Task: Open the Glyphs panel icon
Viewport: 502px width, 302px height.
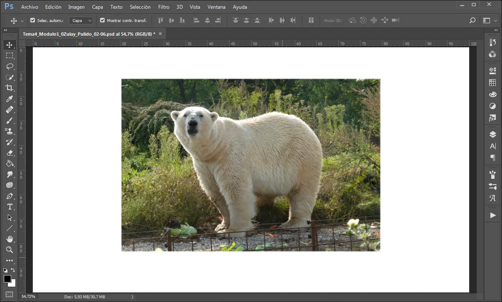Action: (492, 198)
